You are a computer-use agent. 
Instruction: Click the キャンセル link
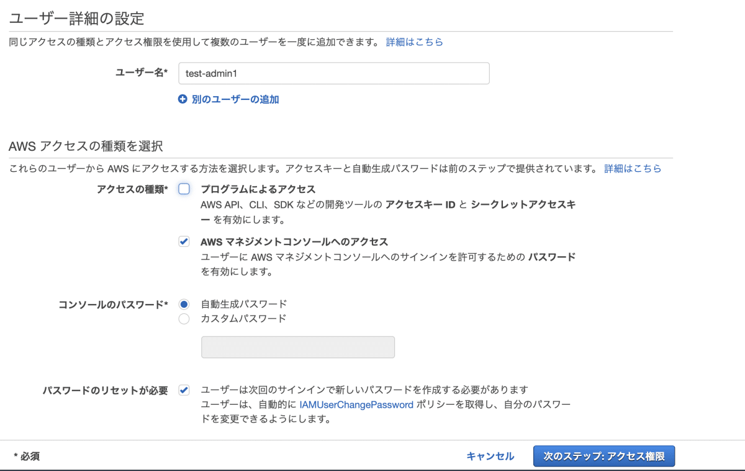[490, 456]
